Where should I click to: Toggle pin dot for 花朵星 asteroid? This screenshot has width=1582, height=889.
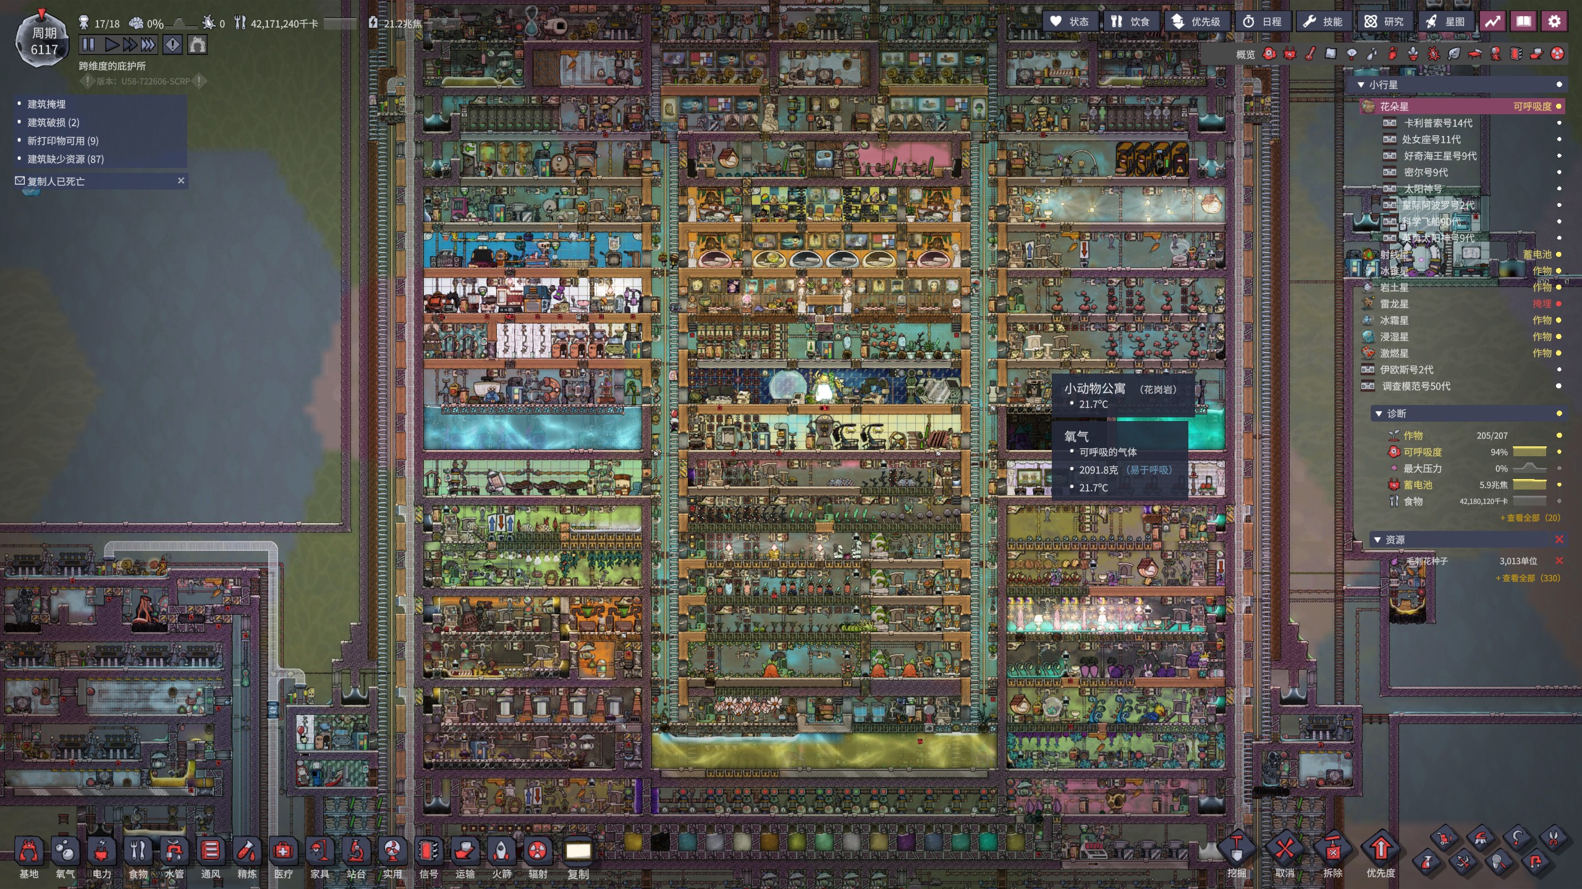pos(1559,107)
